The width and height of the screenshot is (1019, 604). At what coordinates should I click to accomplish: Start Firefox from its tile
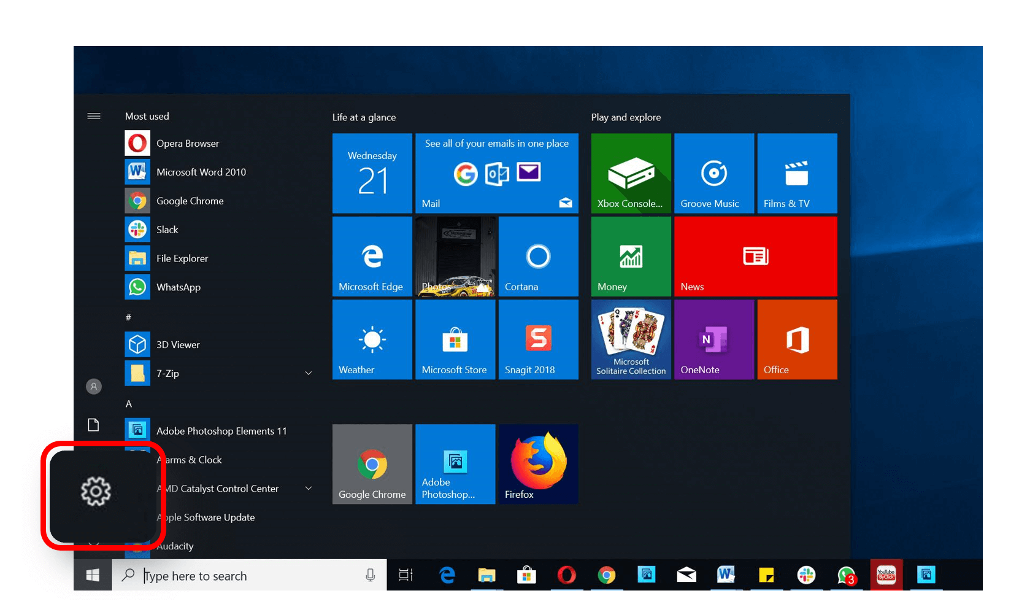pyautogui.click(x=538, y=463)
